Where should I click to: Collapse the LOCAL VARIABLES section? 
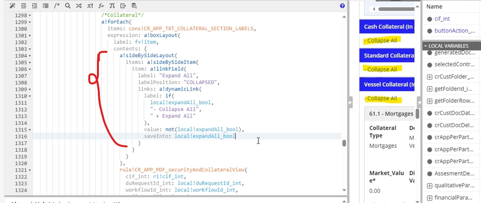[x=426, y=46]
